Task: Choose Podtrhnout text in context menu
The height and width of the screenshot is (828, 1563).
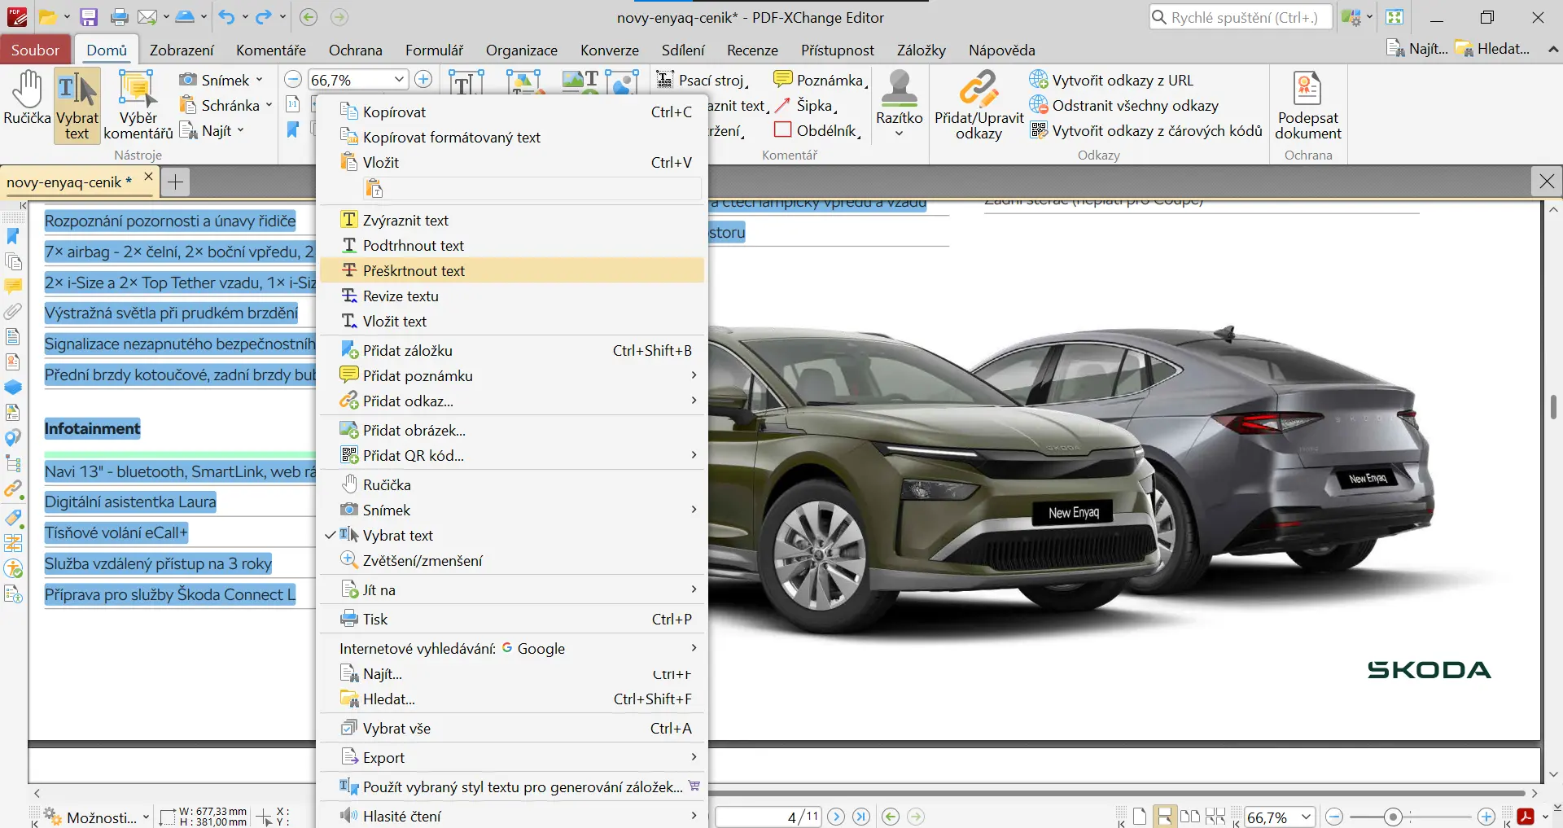Action: [x=512, y=245]
